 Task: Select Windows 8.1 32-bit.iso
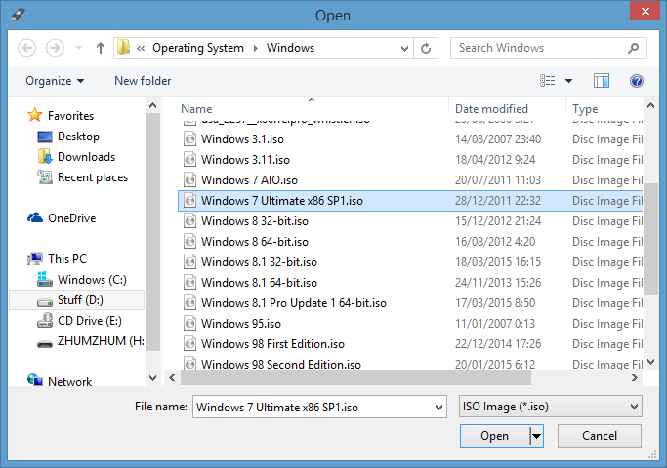[259, 261]
